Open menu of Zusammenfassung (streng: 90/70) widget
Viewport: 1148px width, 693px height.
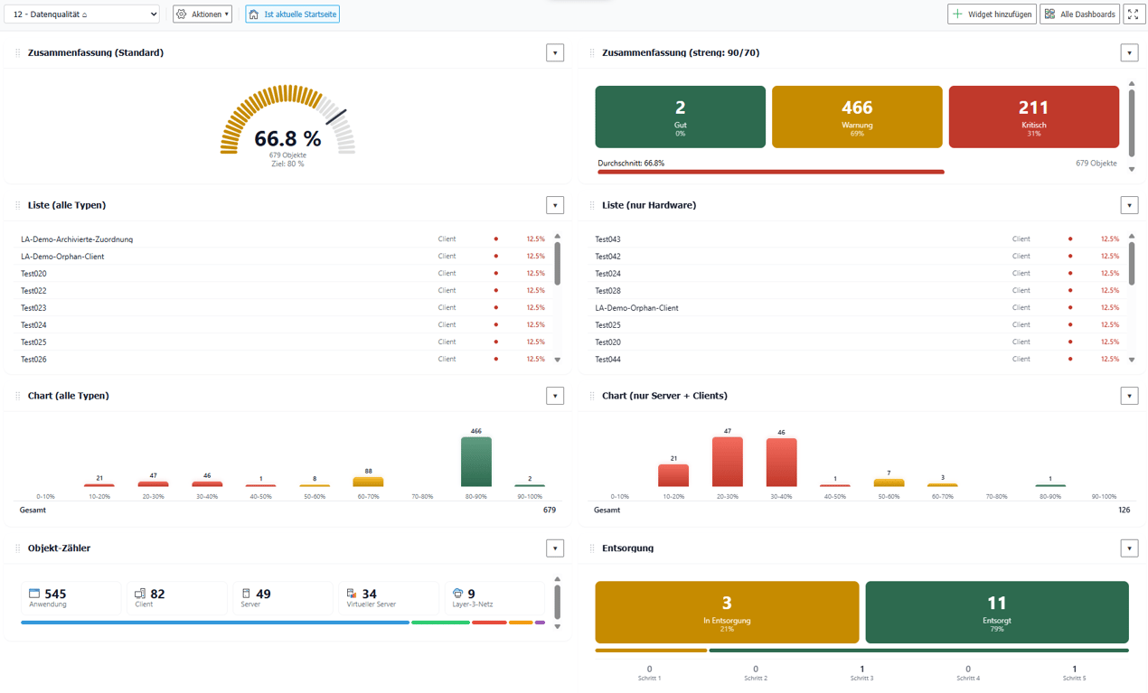click(x=1129, y=53)
